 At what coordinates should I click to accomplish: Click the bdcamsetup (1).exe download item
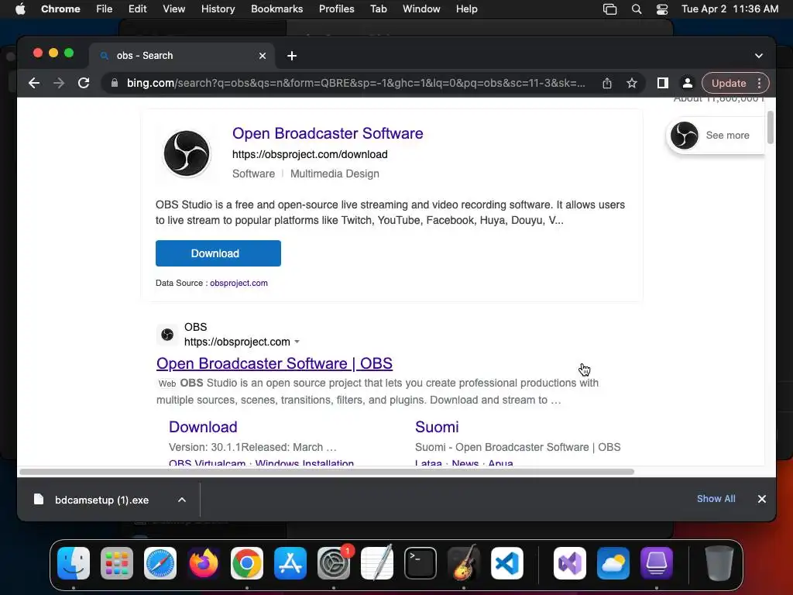[x=101, y=500]
